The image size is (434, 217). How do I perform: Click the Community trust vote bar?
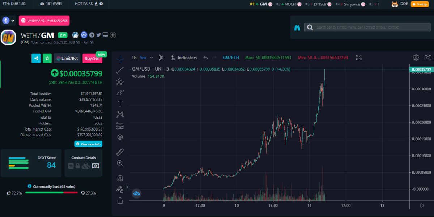pyautogui.click(x=51, y=193)
